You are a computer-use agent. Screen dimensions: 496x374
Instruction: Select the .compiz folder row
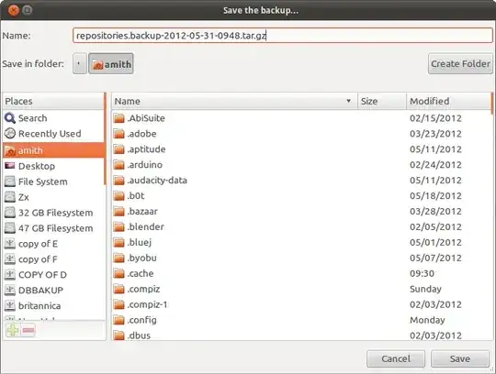pyautogui.click(x=301, y=289)
